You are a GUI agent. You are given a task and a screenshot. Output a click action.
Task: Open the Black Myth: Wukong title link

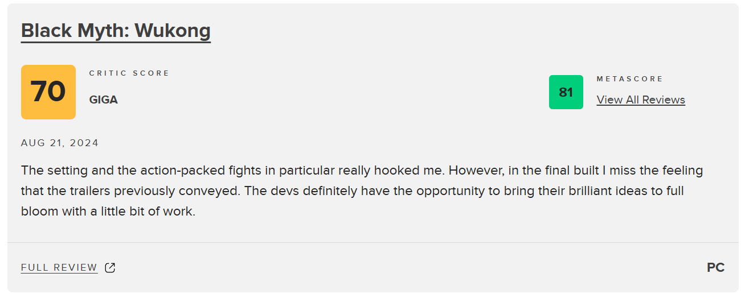point(116,31)
